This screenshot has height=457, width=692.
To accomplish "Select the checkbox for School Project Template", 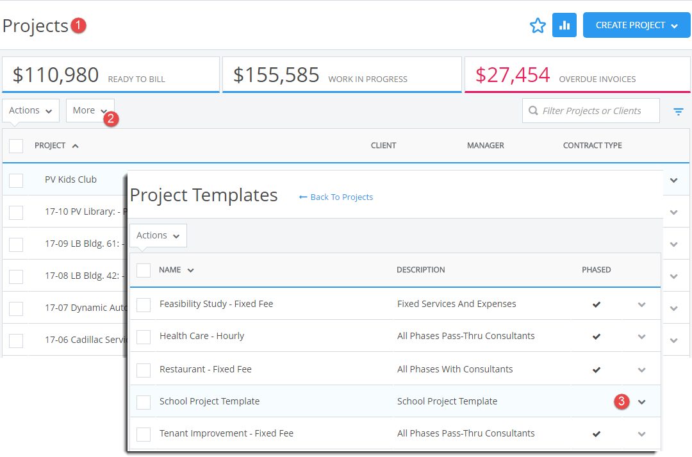I will click(x=144, y=401).
